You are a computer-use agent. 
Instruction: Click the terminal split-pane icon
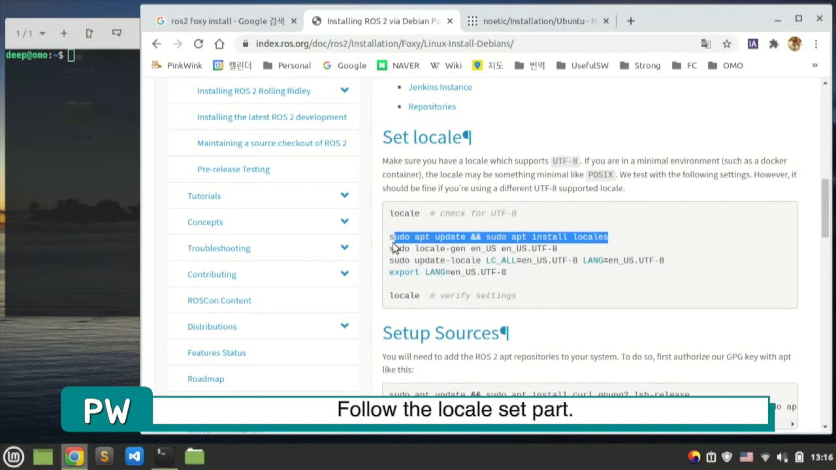click(89, 33)
